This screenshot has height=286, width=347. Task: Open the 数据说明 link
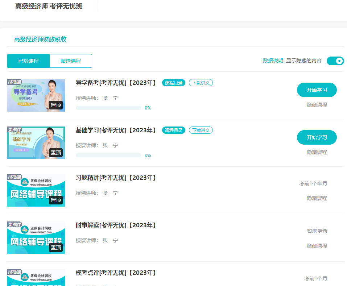(x=273, y=61)
